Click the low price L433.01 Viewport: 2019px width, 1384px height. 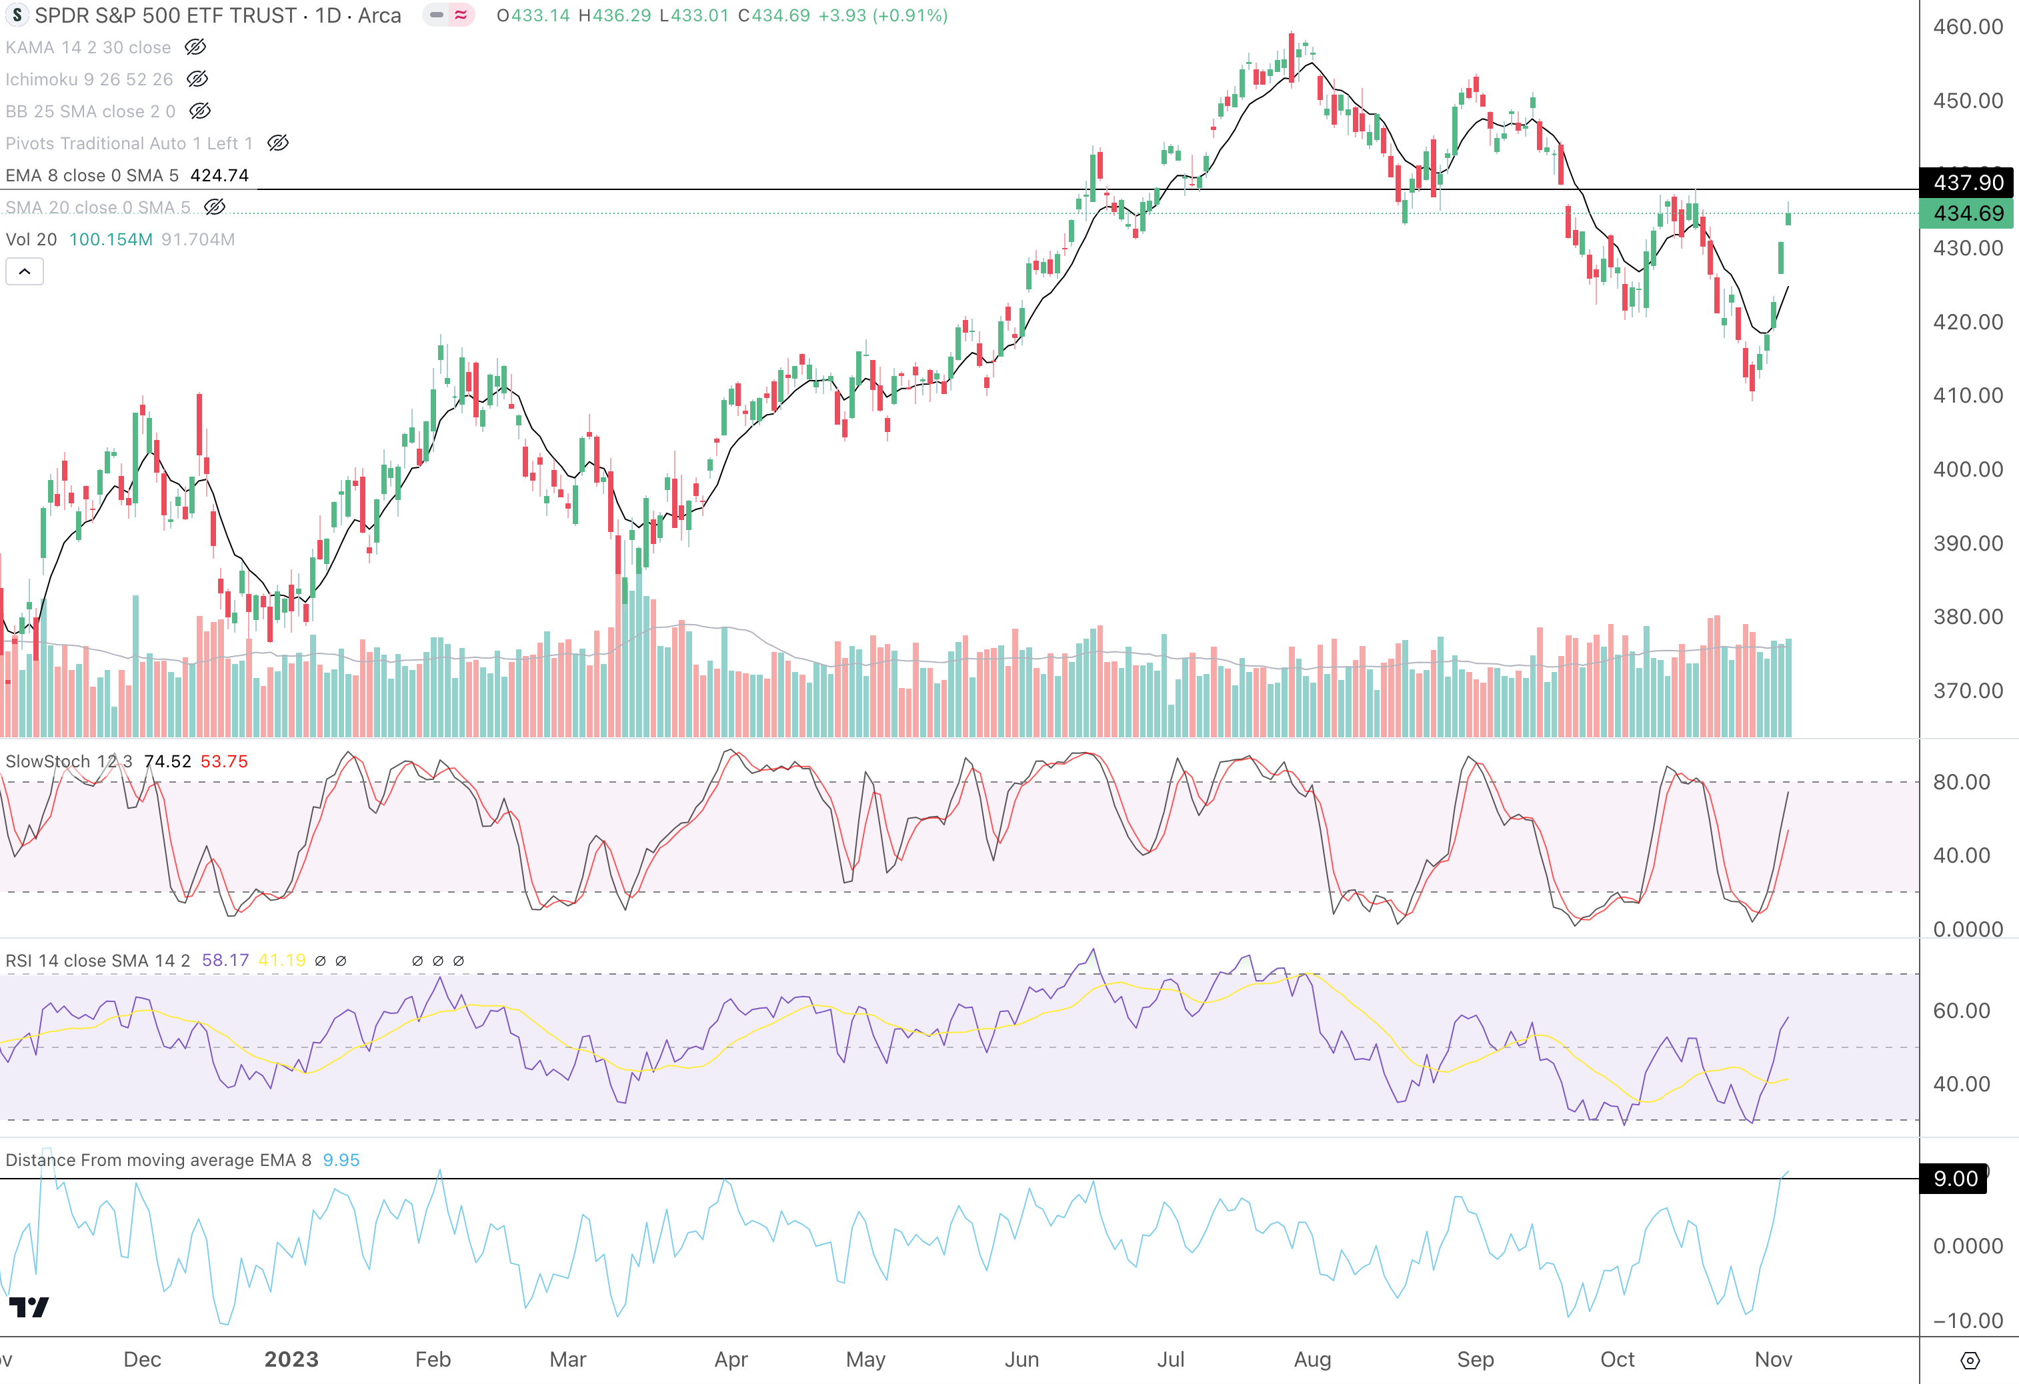pyautogui.click(x=694, y=15)
